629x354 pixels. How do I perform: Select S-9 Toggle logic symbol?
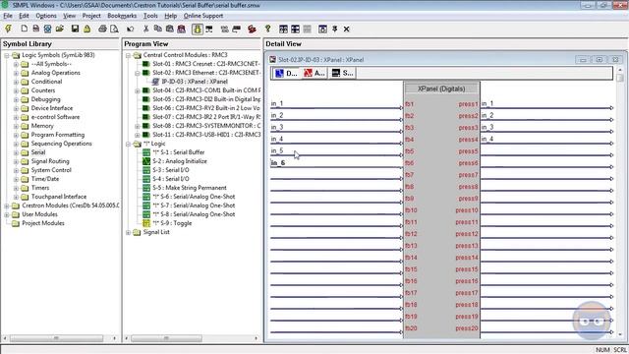tap(172, 223)
